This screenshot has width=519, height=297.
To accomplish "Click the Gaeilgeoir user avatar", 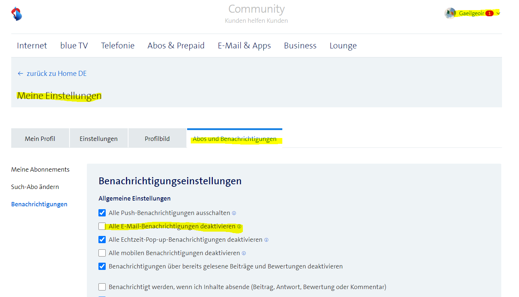I will 450,13.
